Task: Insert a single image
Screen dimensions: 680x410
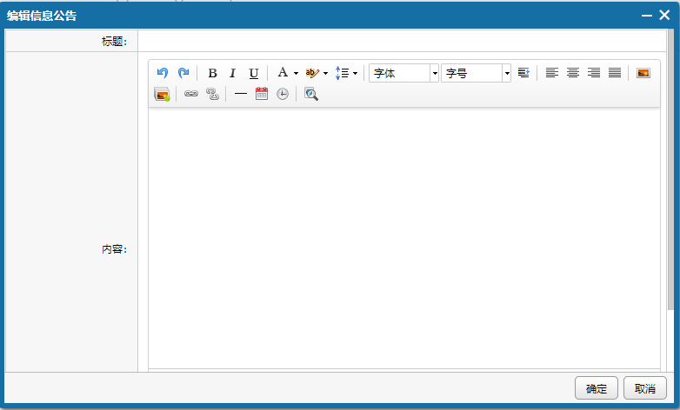Action: (x=643, y=73)
